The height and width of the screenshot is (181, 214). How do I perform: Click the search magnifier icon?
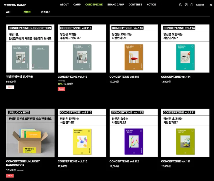211,5
